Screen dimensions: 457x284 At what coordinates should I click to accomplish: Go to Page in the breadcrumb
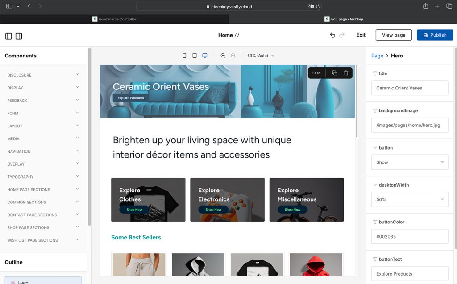point(377,56)
